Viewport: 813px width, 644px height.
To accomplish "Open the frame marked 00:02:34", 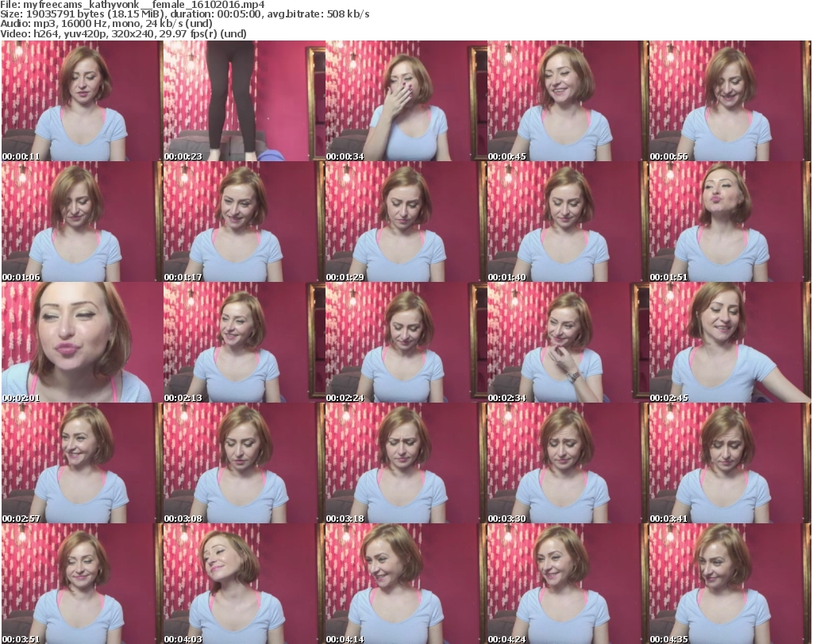I will pyautogui.click(x=567, y=343).
